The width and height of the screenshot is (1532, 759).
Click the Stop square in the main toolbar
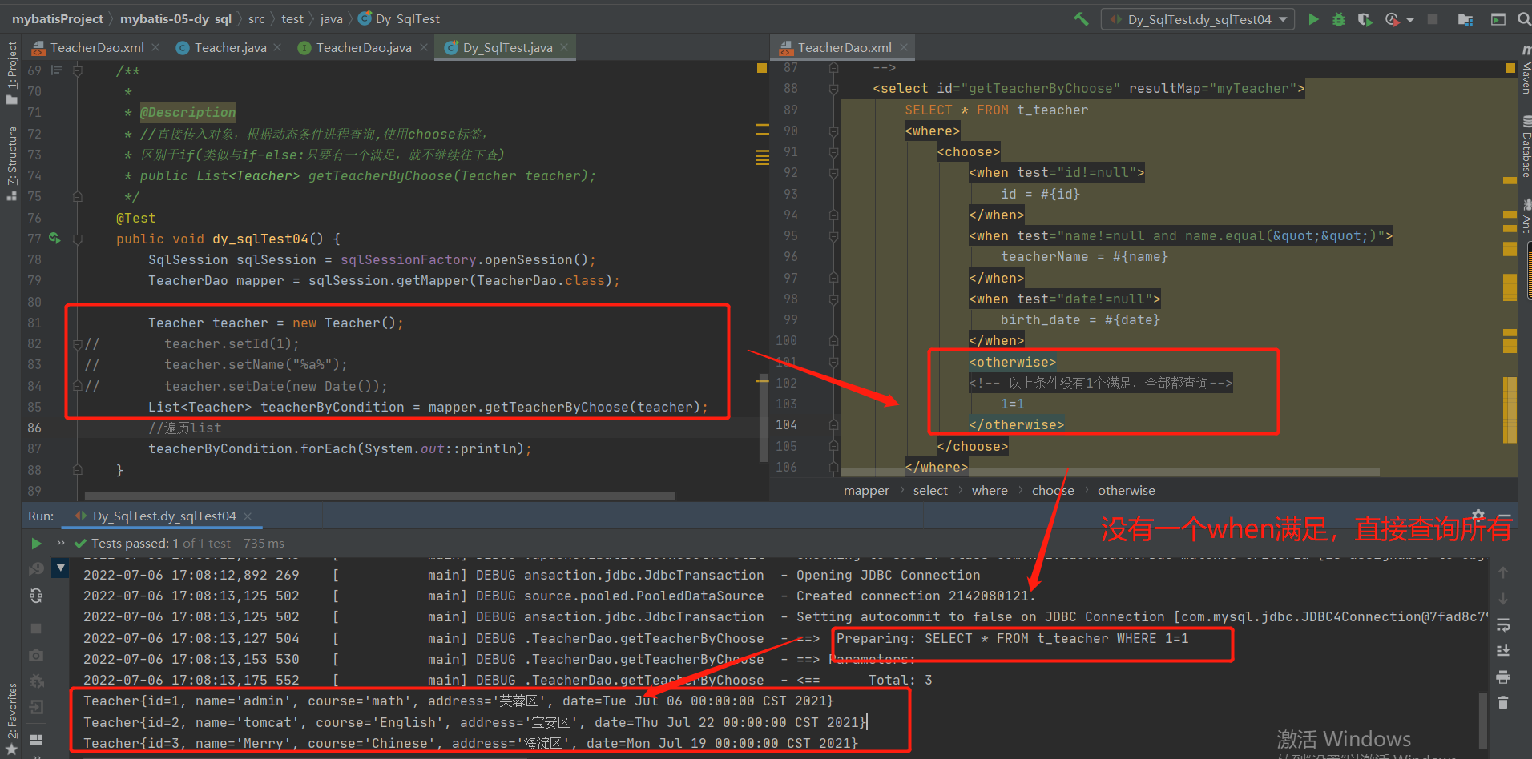[x=1433, y=19]
